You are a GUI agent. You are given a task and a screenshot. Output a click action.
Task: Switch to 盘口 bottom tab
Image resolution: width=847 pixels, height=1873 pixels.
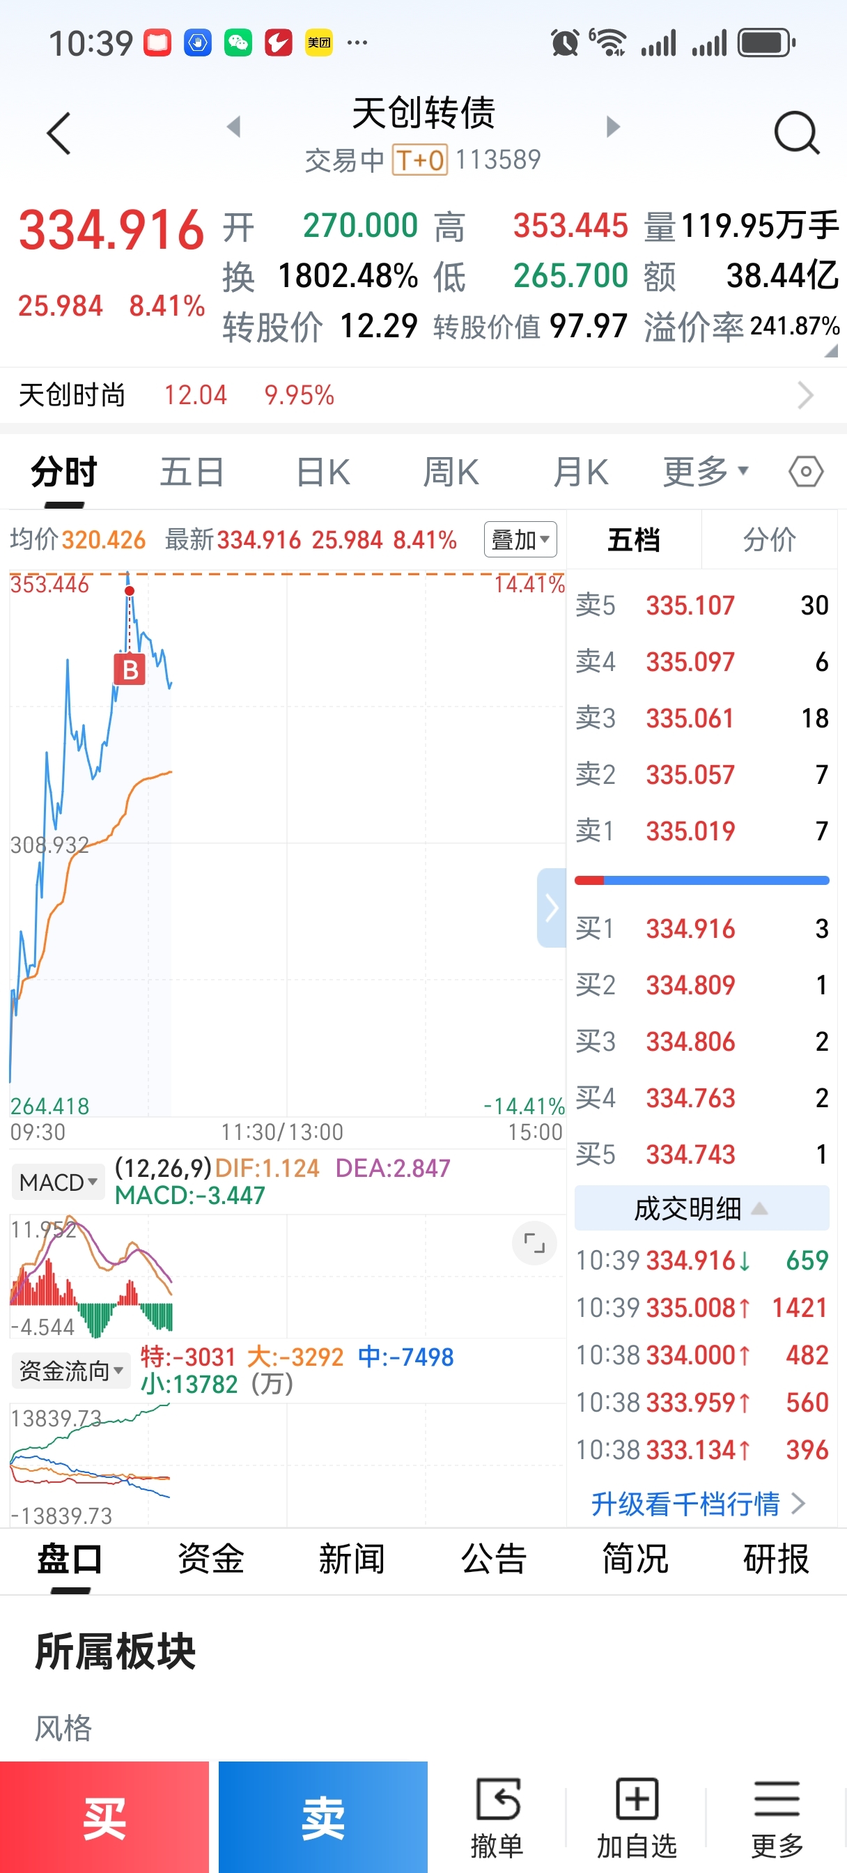tap(70, 1559)
